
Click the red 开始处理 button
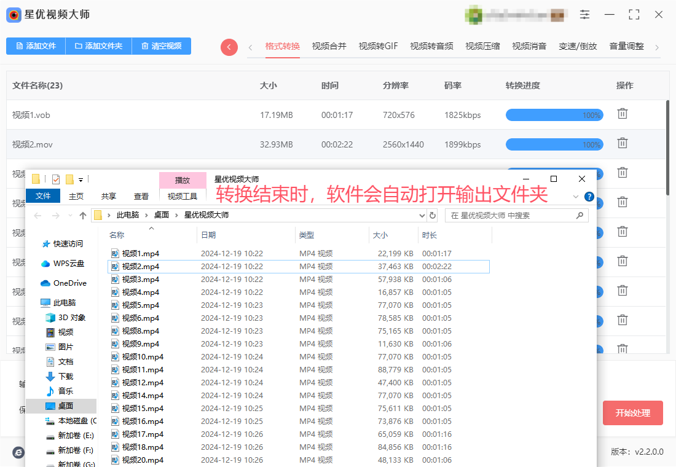click(632, 413)
